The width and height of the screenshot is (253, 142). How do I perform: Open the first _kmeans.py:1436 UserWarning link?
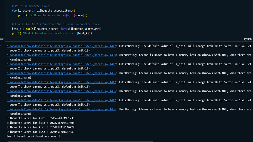[x=61, y=55]
